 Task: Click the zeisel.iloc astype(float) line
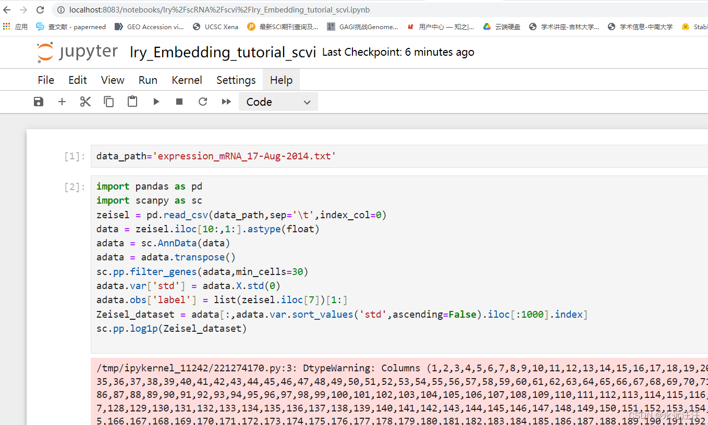pos(207,229)
